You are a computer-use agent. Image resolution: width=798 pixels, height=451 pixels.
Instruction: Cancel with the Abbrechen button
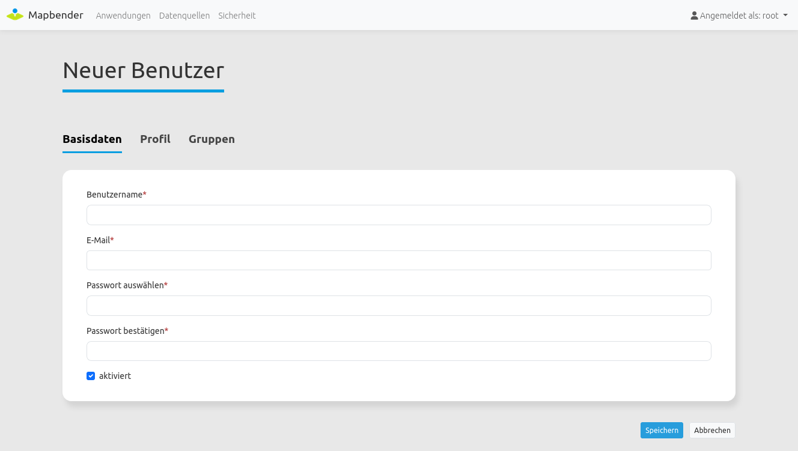point(712,431)
